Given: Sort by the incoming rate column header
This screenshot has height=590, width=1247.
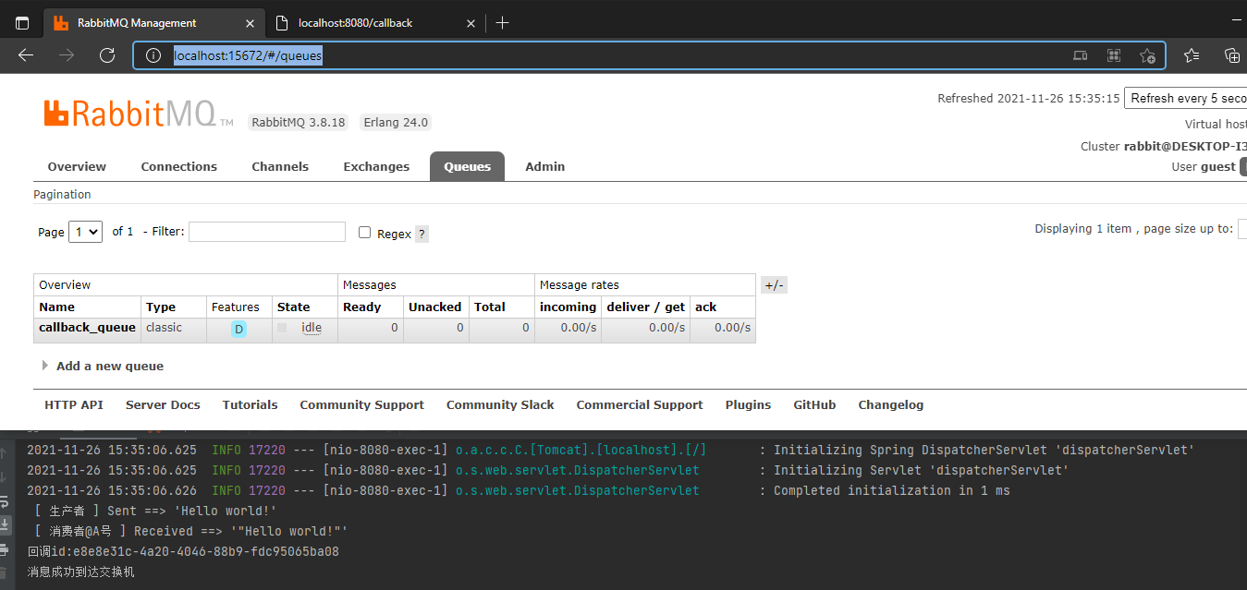Looking at the screenshot, I should pos(568,307).
